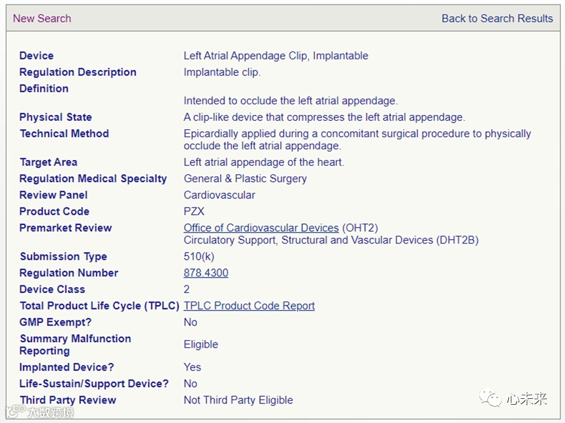Viewport: 565px width, 423px height.
Task: Select the Left Atrial Appendage Clip text
Action: tap(276, 55)
